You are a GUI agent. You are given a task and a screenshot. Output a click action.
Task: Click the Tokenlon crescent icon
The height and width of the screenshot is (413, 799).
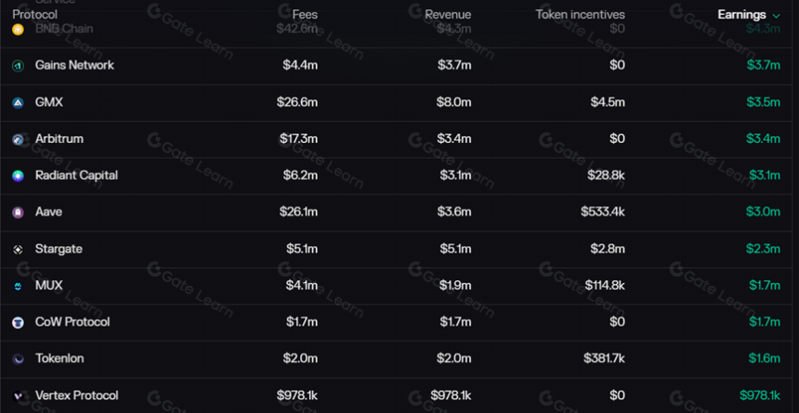point(18,359)
